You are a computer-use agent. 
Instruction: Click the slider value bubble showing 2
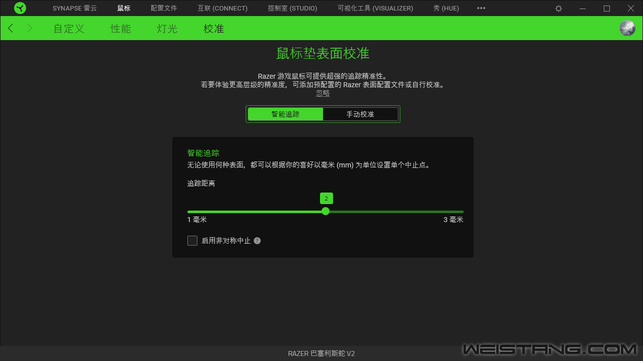[x=326, y=199]
